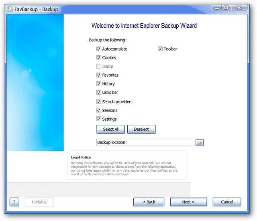Click the Legal Notice heading
Image resolution: width=257 pixels, height=221 pixels.
(x=81, y=157)
